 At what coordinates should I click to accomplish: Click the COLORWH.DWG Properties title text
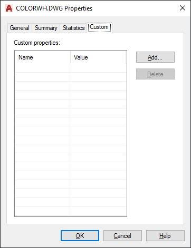pyautogui.click(x=54, y=8)
